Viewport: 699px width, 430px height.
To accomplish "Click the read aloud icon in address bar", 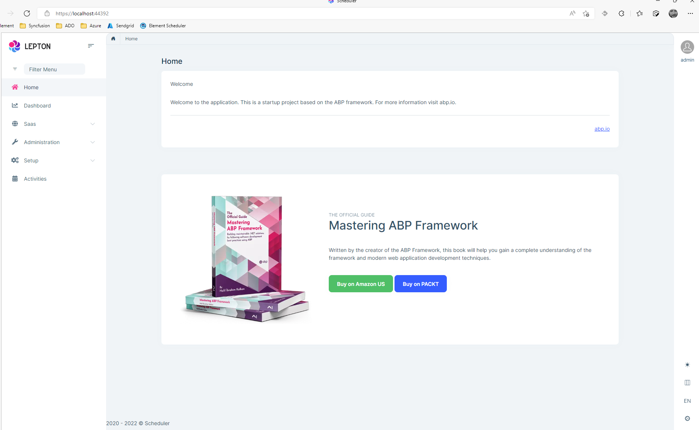I will [x=572, y=13].
